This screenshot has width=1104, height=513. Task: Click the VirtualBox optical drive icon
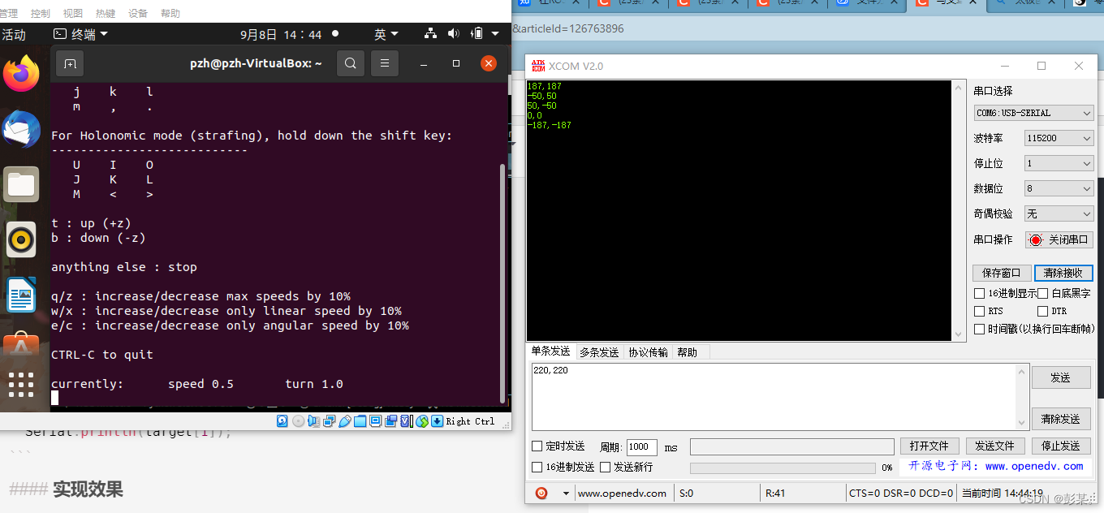pos(298,421)
